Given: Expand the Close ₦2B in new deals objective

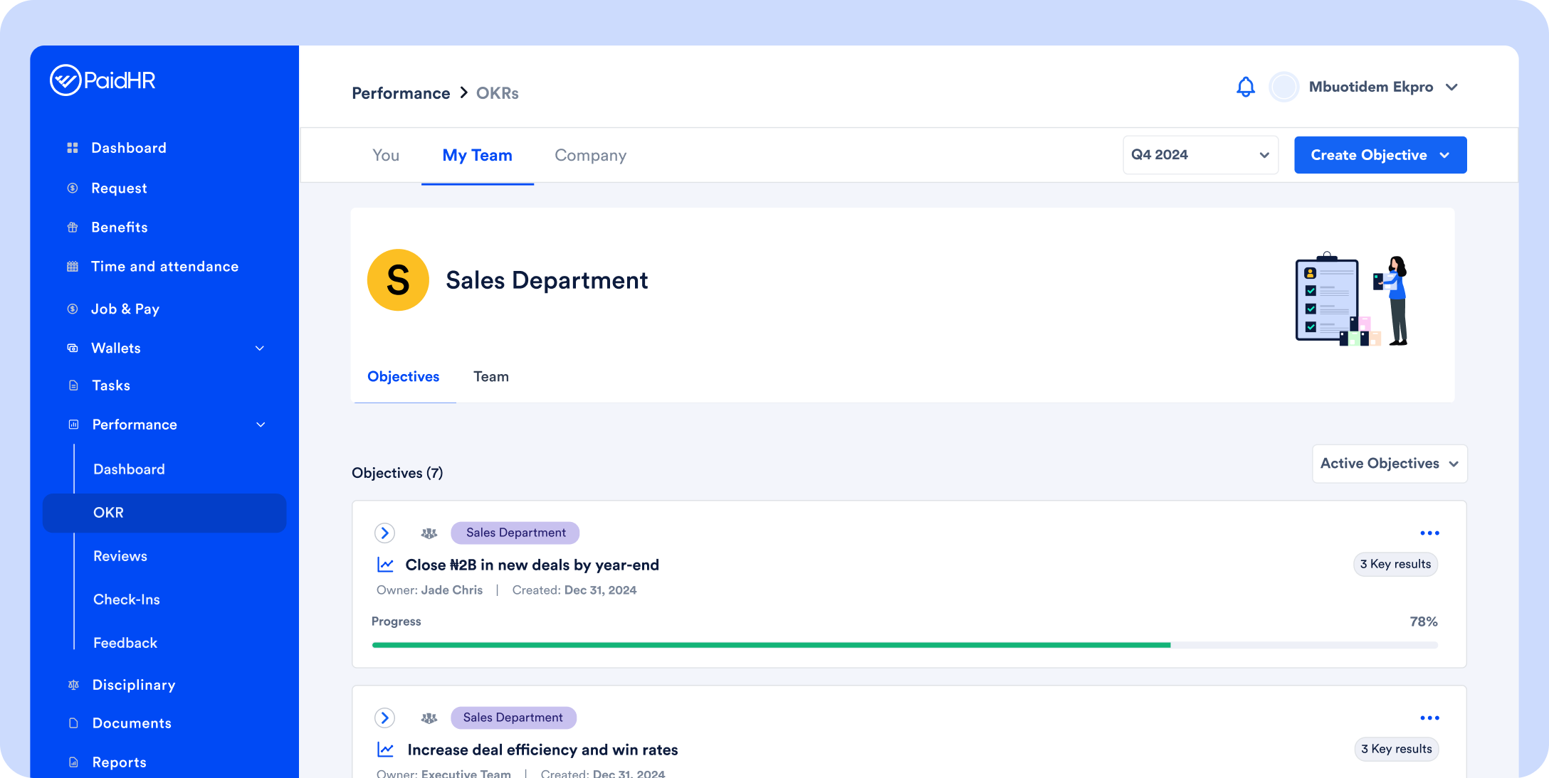Looking at the screenshot, I should coord(385,533).
